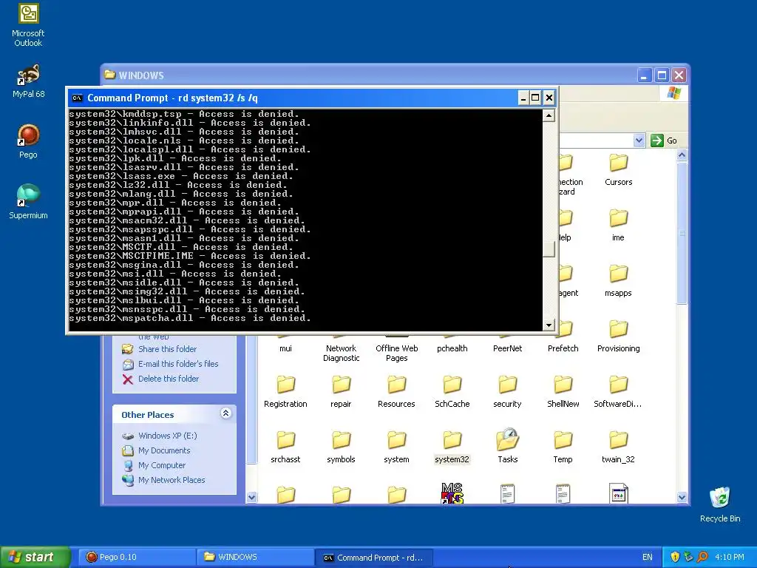
Task: Click Command Prompt scrollbar down arrow
Action: [x=549, y=325]
